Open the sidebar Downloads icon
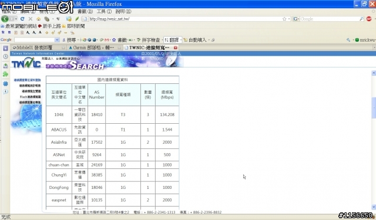Image resolution: width=376 pixels, height=220 pixels. pyautogui.click(x=5, y=66)
